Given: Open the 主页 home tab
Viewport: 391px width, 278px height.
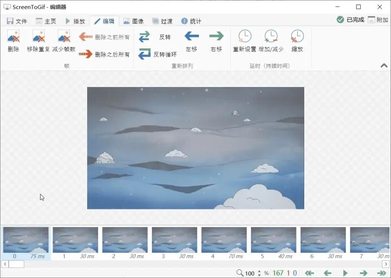Looking at the screenshot, I should coord(46,21).
